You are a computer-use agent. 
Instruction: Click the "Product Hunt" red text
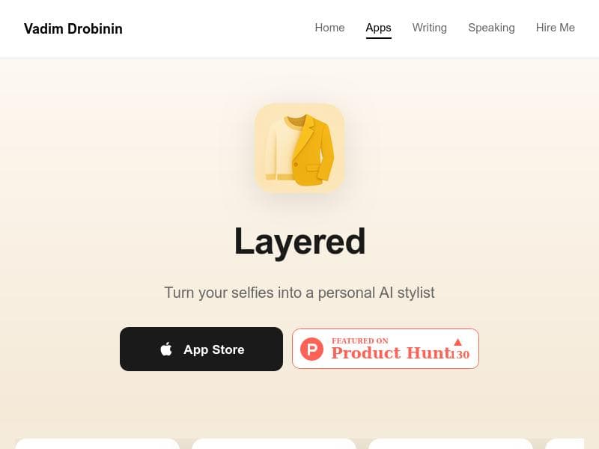coord(391,352)
